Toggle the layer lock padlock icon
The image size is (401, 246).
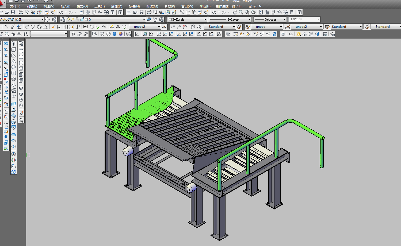point(82,19)
